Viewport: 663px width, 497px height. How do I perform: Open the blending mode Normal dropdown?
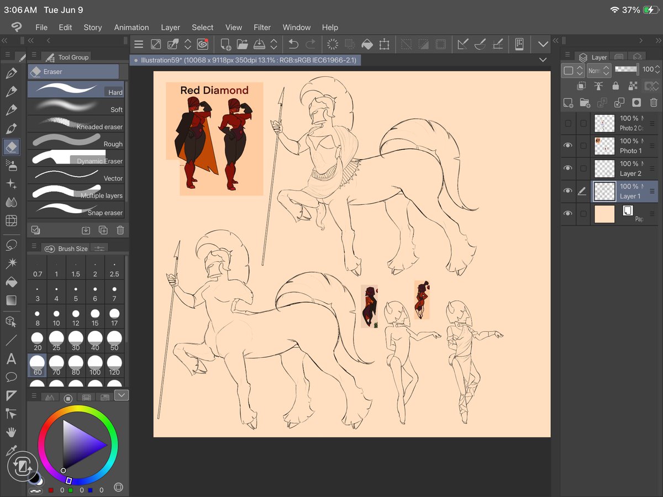598,70
